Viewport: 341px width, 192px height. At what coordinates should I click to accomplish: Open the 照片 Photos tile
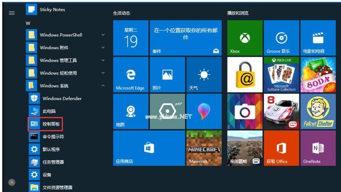tap(168, 75)
